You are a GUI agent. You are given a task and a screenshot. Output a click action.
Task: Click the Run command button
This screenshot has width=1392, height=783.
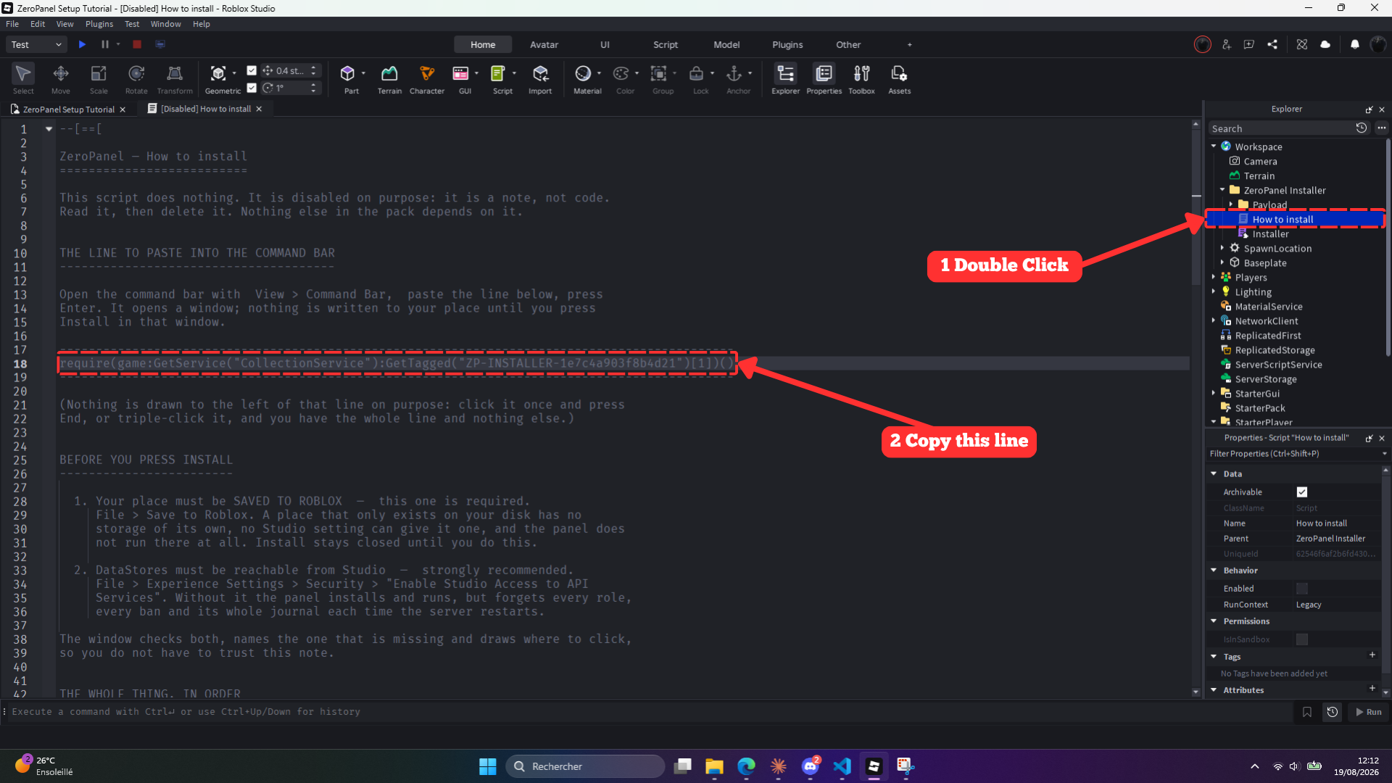point(1369,712)
